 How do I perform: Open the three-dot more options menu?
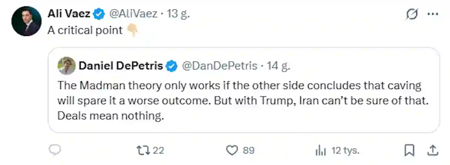pos(433,14)
